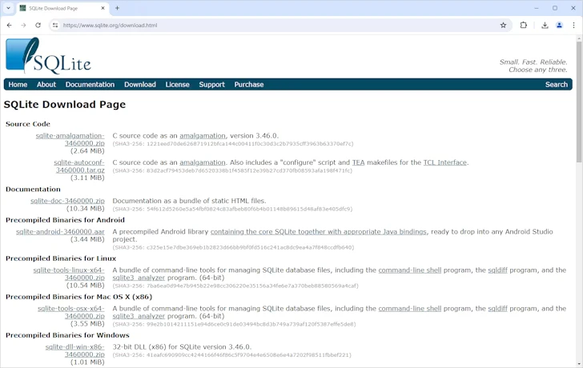Open site information icon in address bar
The image size is (583, 368).
coord(55,26)
